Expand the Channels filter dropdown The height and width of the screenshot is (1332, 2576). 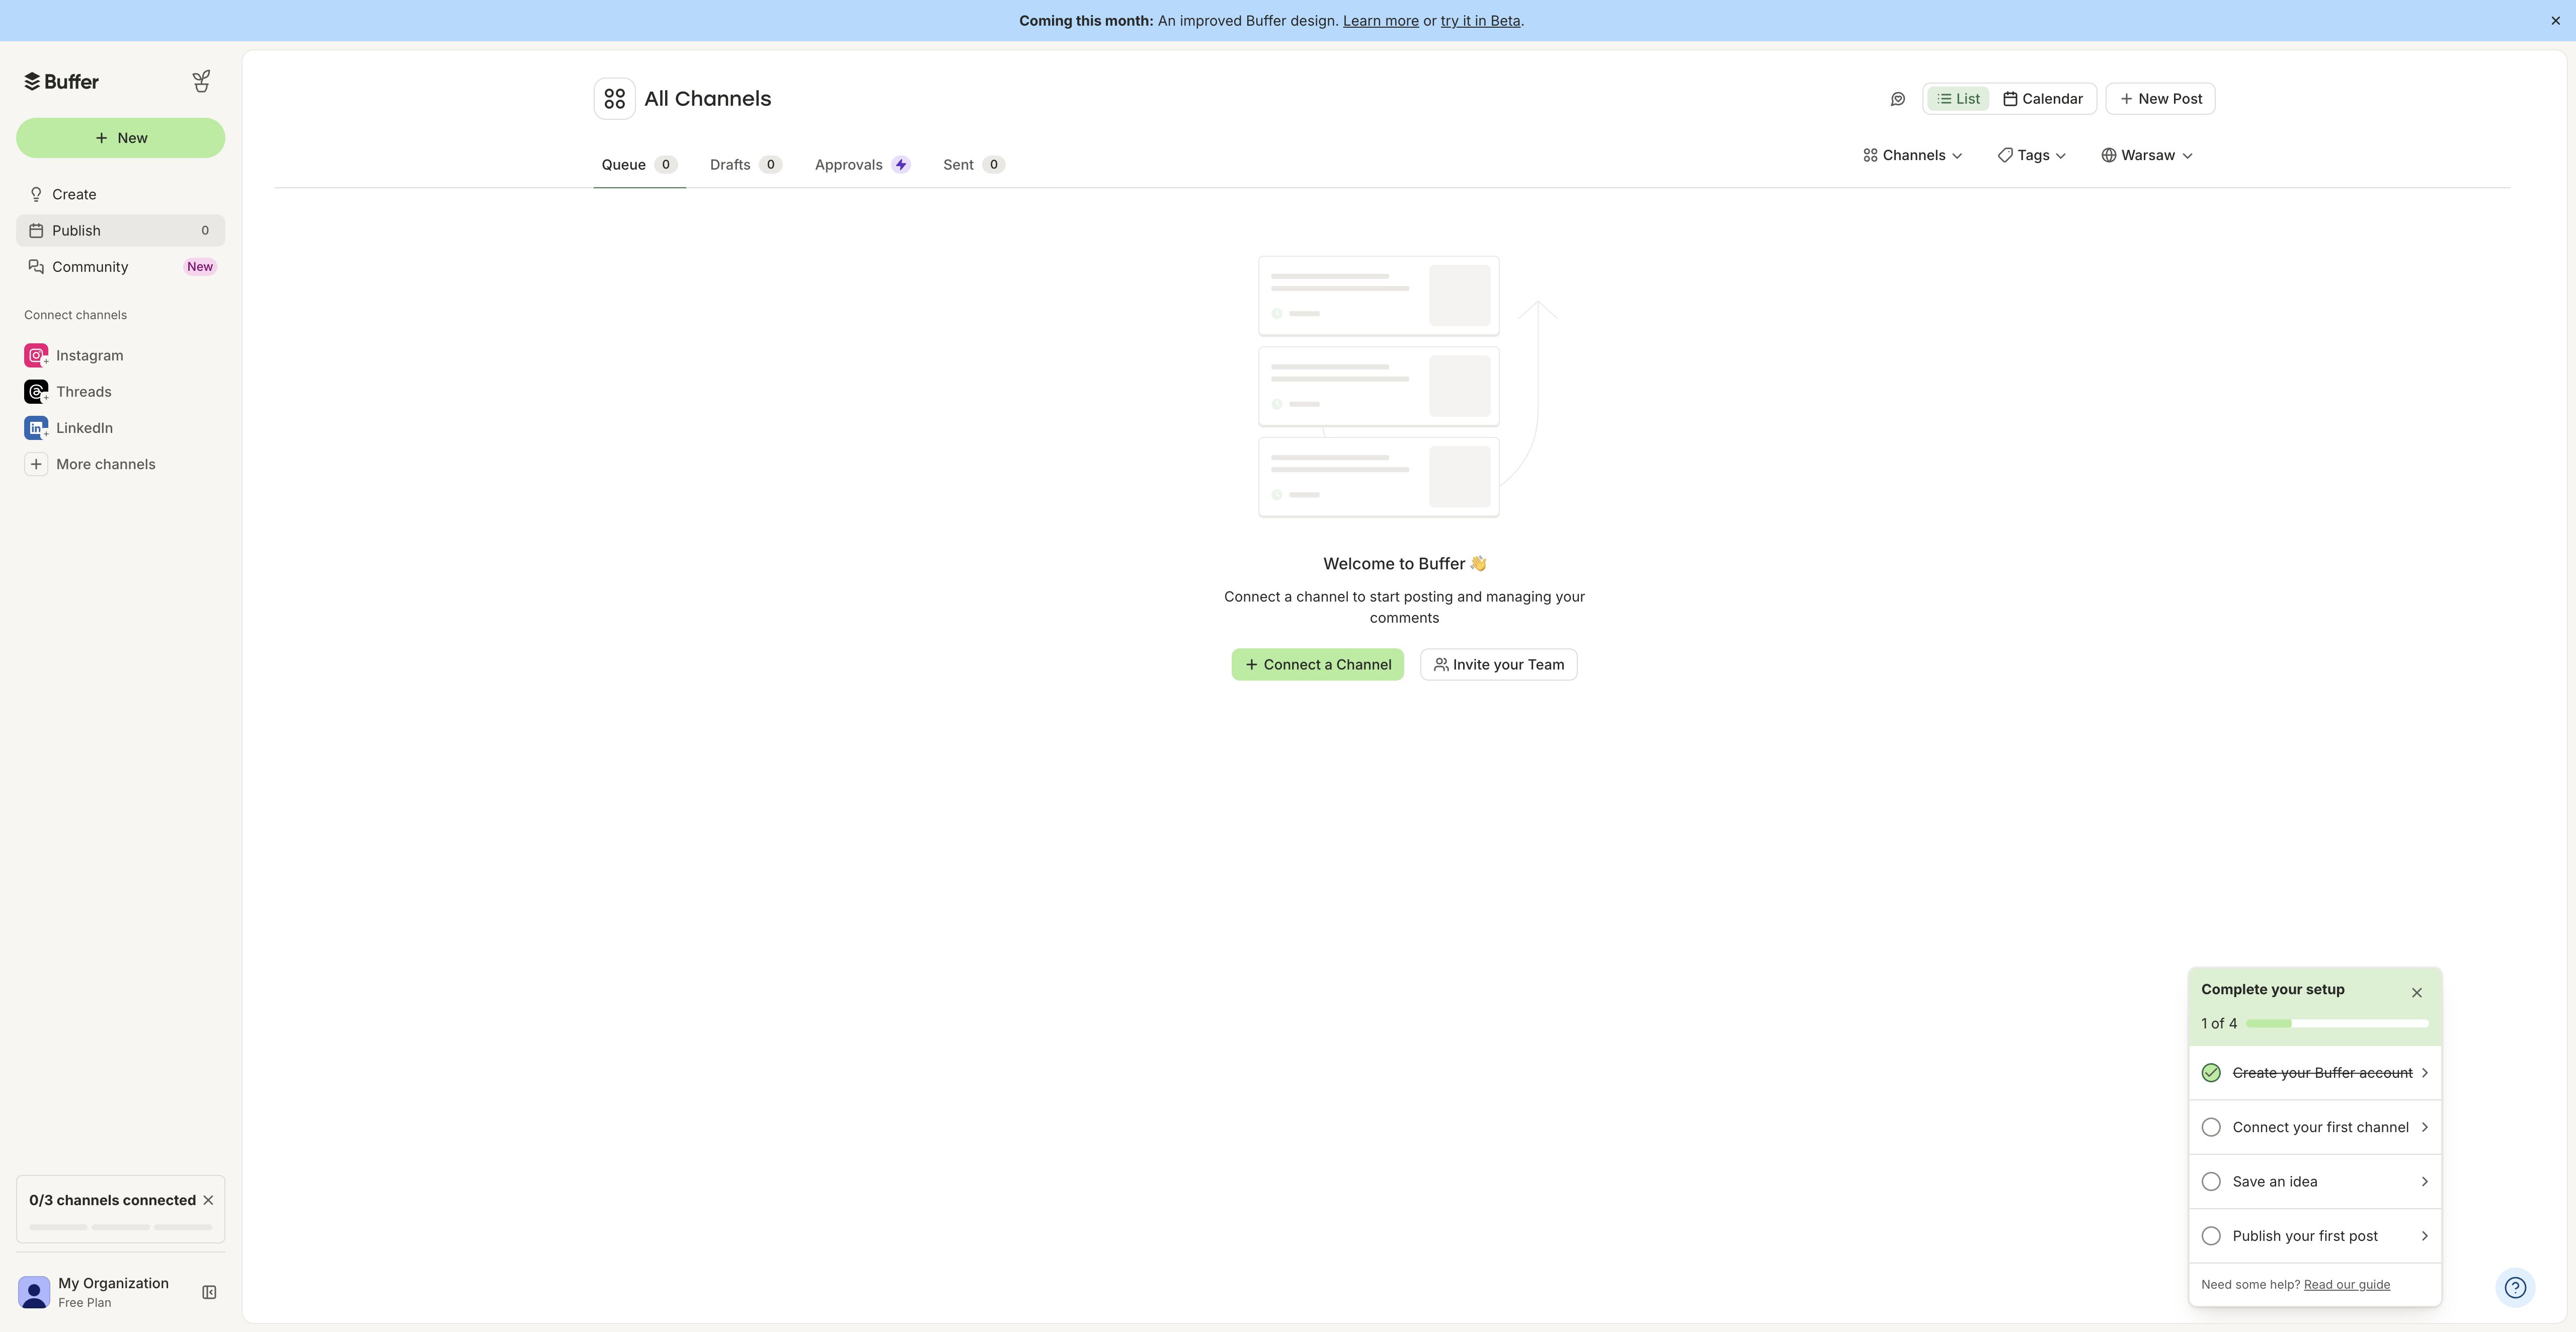click(x=1912, y=155)
